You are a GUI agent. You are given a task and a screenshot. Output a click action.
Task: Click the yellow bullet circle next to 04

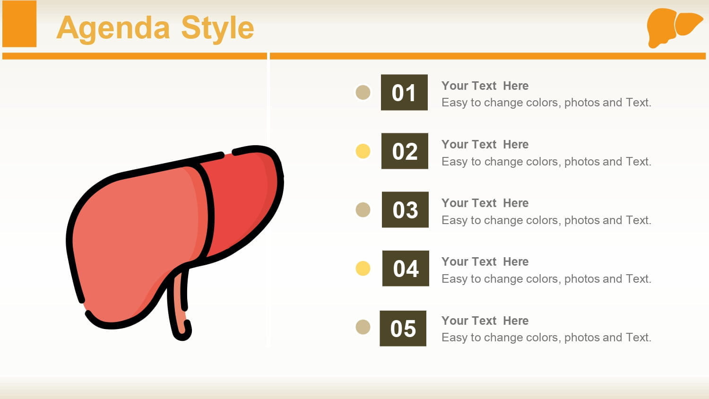click(x=363, y=268)
